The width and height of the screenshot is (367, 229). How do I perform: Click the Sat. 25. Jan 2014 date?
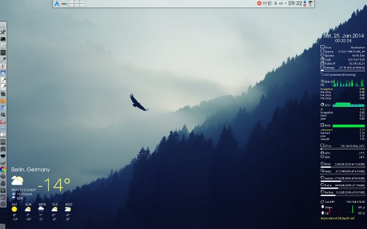tap(343, 36)
